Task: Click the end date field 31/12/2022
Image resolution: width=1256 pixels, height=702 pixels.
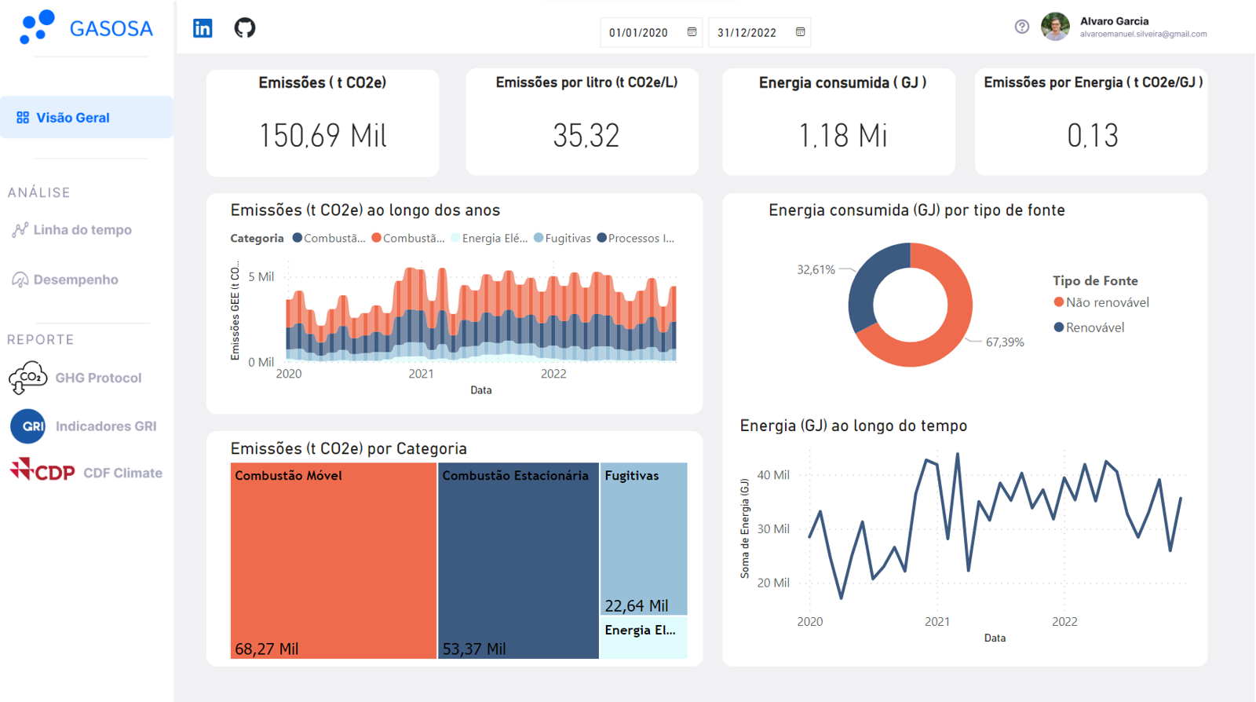Action: [760, 32]
